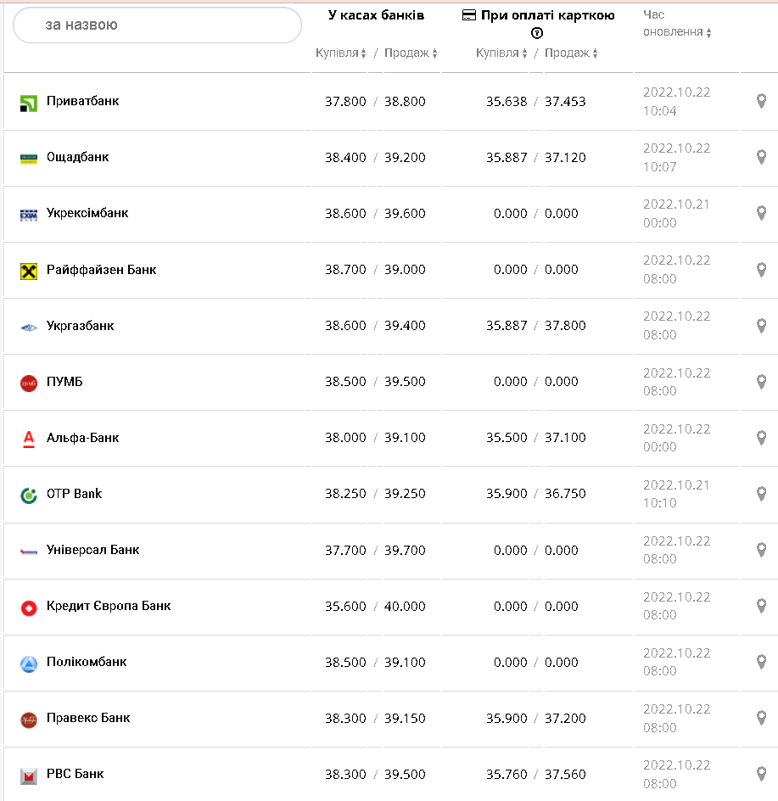Click the Кредит Європа Банк logo

pyautogui.click(x=29, y=608)
